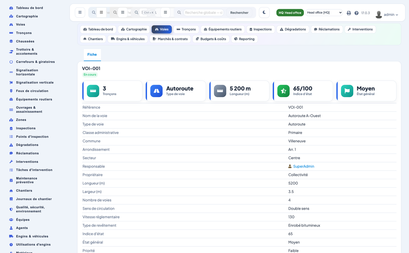The image size is (409, 253).
Task: Click the Villeneuve commune value
Action: (x=297, y=141)
